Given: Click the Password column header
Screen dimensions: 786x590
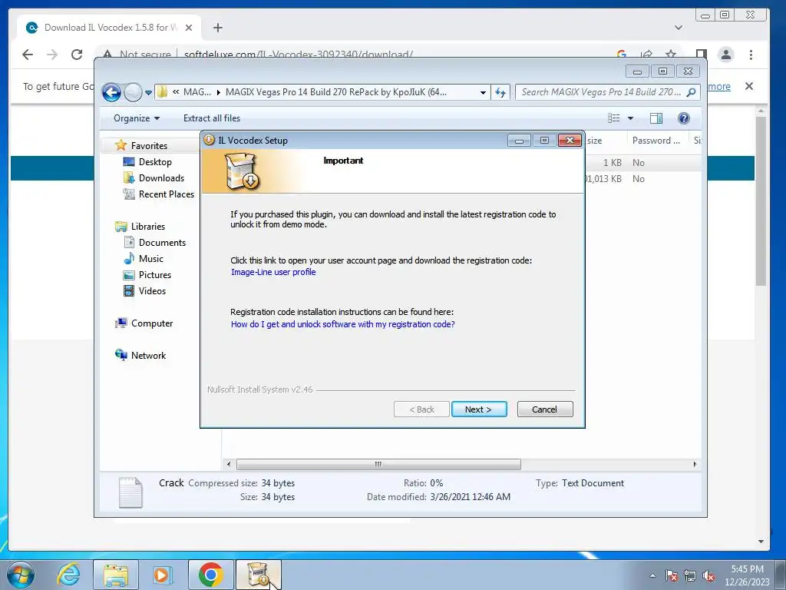Looking at the screenshot, I should 656,141.
